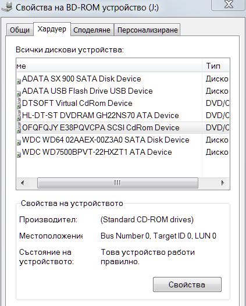Screen dimensions: 246x306
Task: Open the Споделяне tab
Action: coord(92,30)
